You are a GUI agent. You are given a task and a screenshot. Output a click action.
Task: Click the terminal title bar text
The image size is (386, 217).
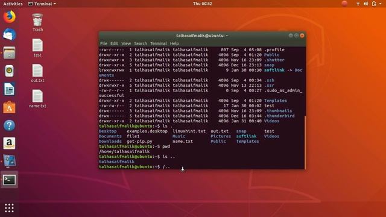point(203,36)
